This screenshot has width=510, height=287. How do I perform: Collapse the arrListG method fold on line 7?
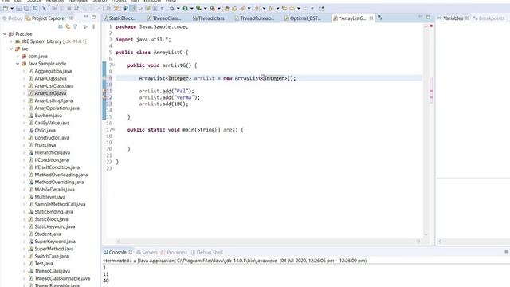(114, 65)
